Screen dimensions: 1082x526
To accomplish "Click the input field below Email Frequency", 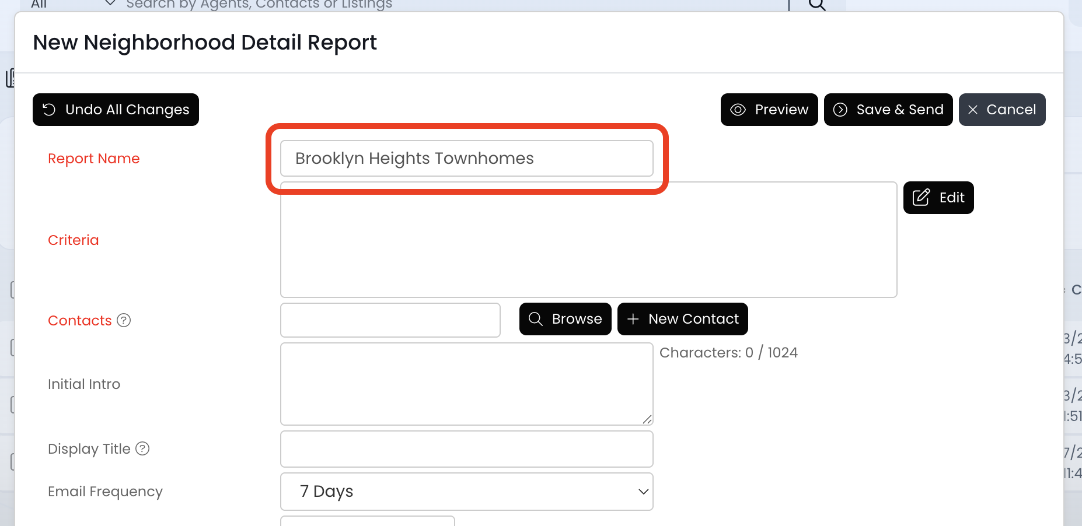I will pos(367,521).
